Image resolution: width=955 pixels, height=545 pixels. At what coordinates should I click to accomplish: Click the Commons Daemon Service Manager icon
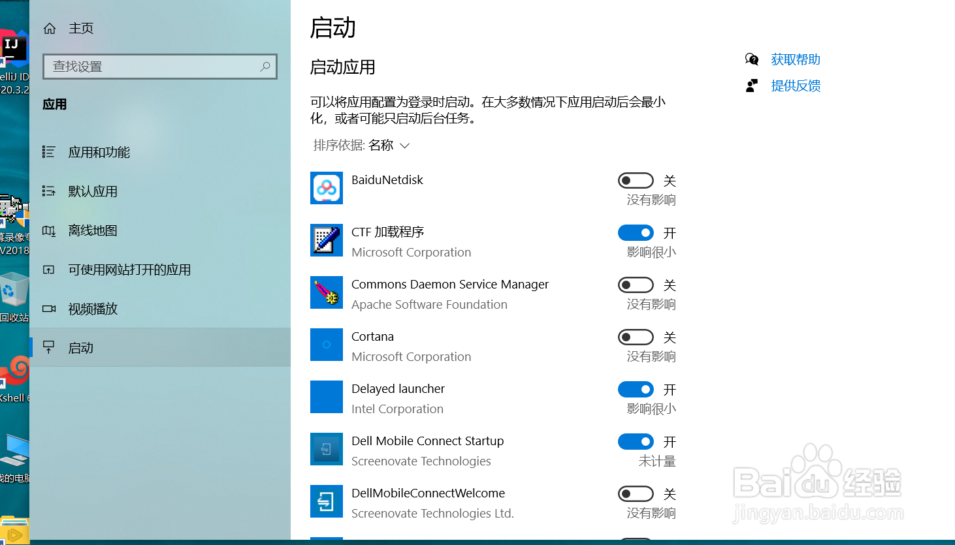click(x=326, y=292)
